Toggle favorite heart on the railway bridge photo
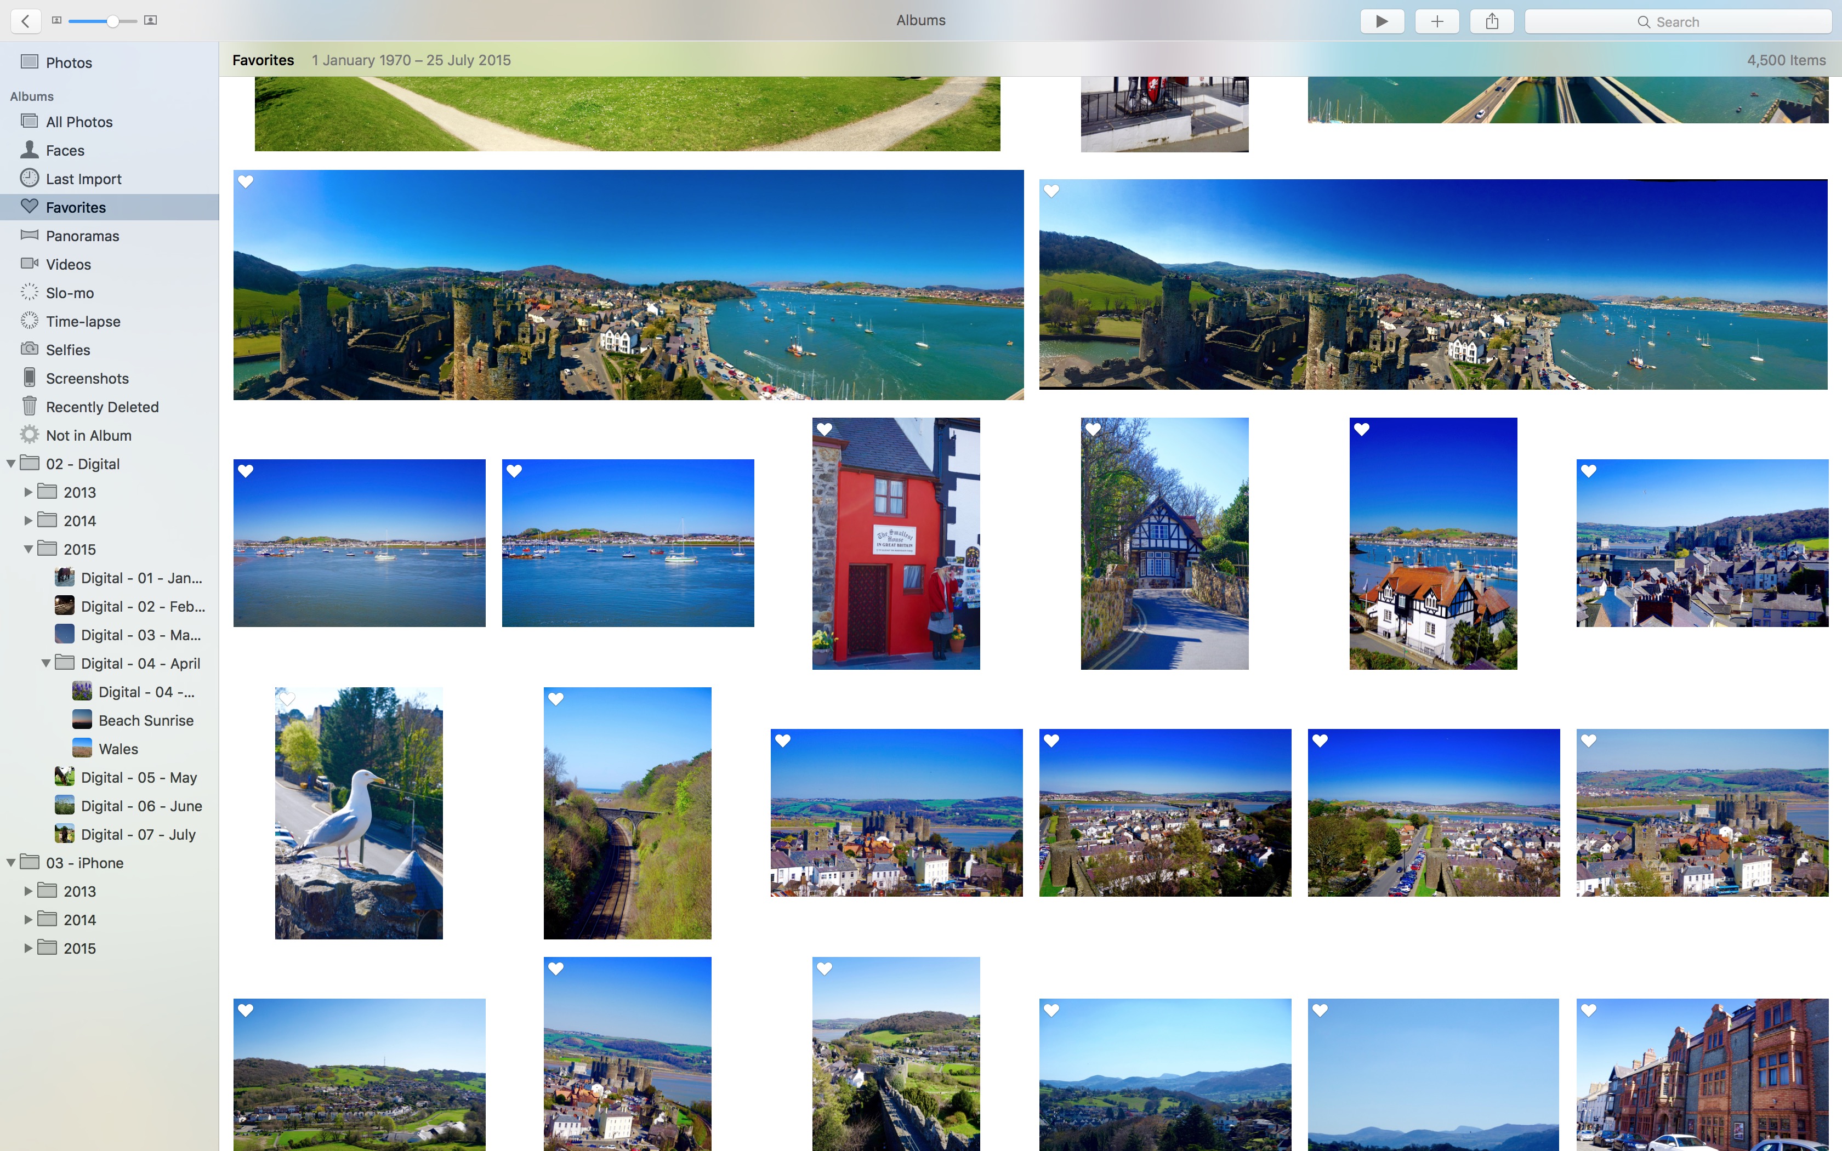This screenshot has height=1151, width=1842. coord(556,699)
